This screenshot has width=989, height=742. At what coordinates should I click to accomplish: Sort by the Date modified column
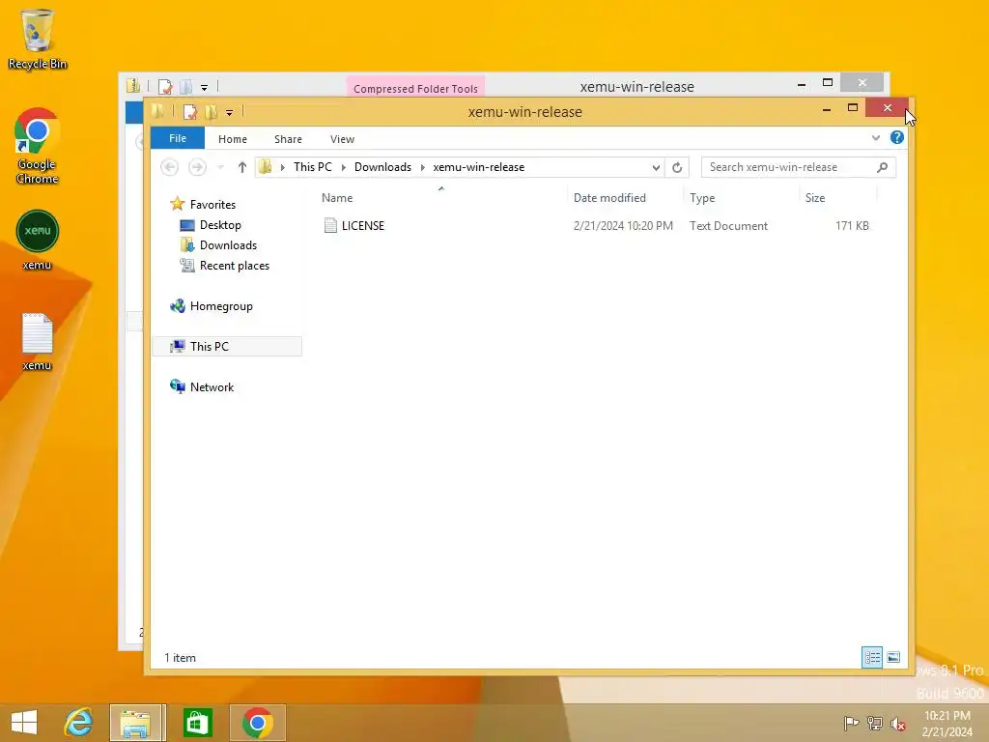[x=609, y=198]
